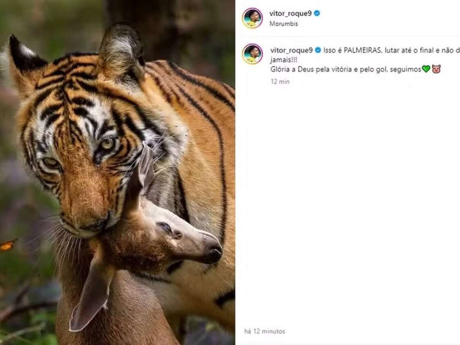Open the Morumbis location link
Viewport: 460px width, 345px height.
coord(283,24)
